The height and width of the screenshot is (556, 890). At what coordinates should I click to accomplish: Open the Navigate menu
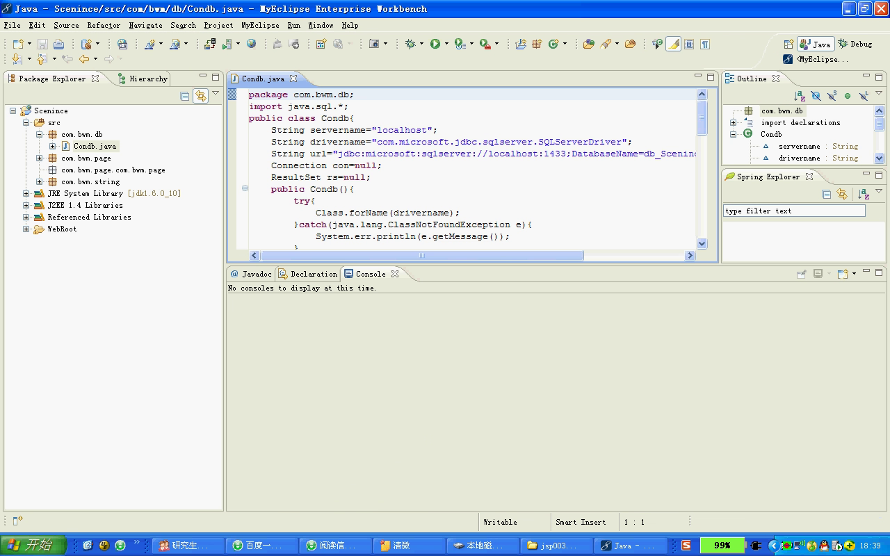145,25
